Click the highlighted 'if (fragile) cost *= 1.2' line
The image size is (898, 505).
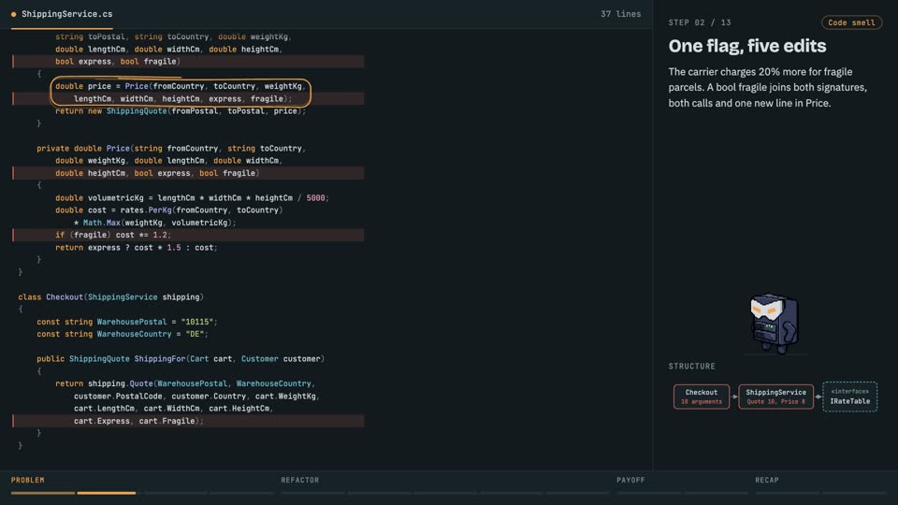pos(188,235)
